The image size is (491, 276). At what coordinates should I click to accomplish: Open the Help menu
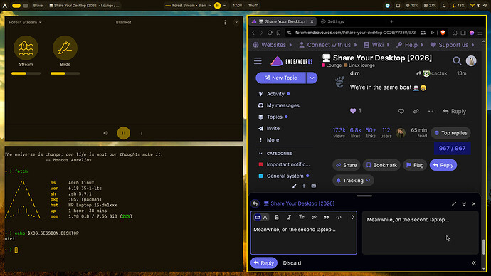pos(410,45)
